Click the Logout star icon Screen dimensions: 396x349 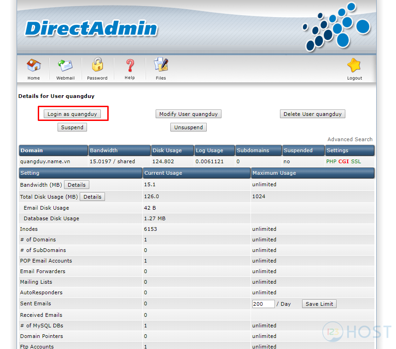tap(354, 65)
